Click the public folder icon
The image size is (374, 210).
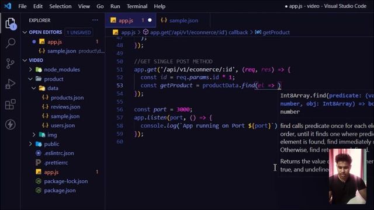point(39,144)
